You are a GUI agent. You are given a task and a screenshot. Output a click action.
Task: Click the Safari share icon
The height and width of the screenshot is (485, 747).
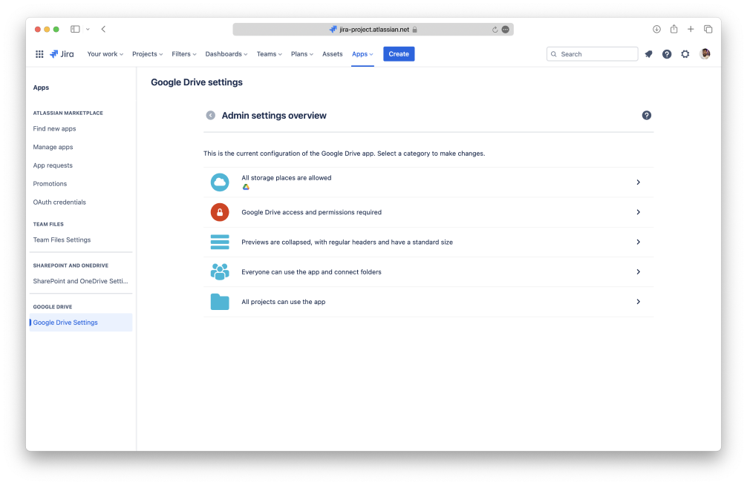tap(673, 30)
